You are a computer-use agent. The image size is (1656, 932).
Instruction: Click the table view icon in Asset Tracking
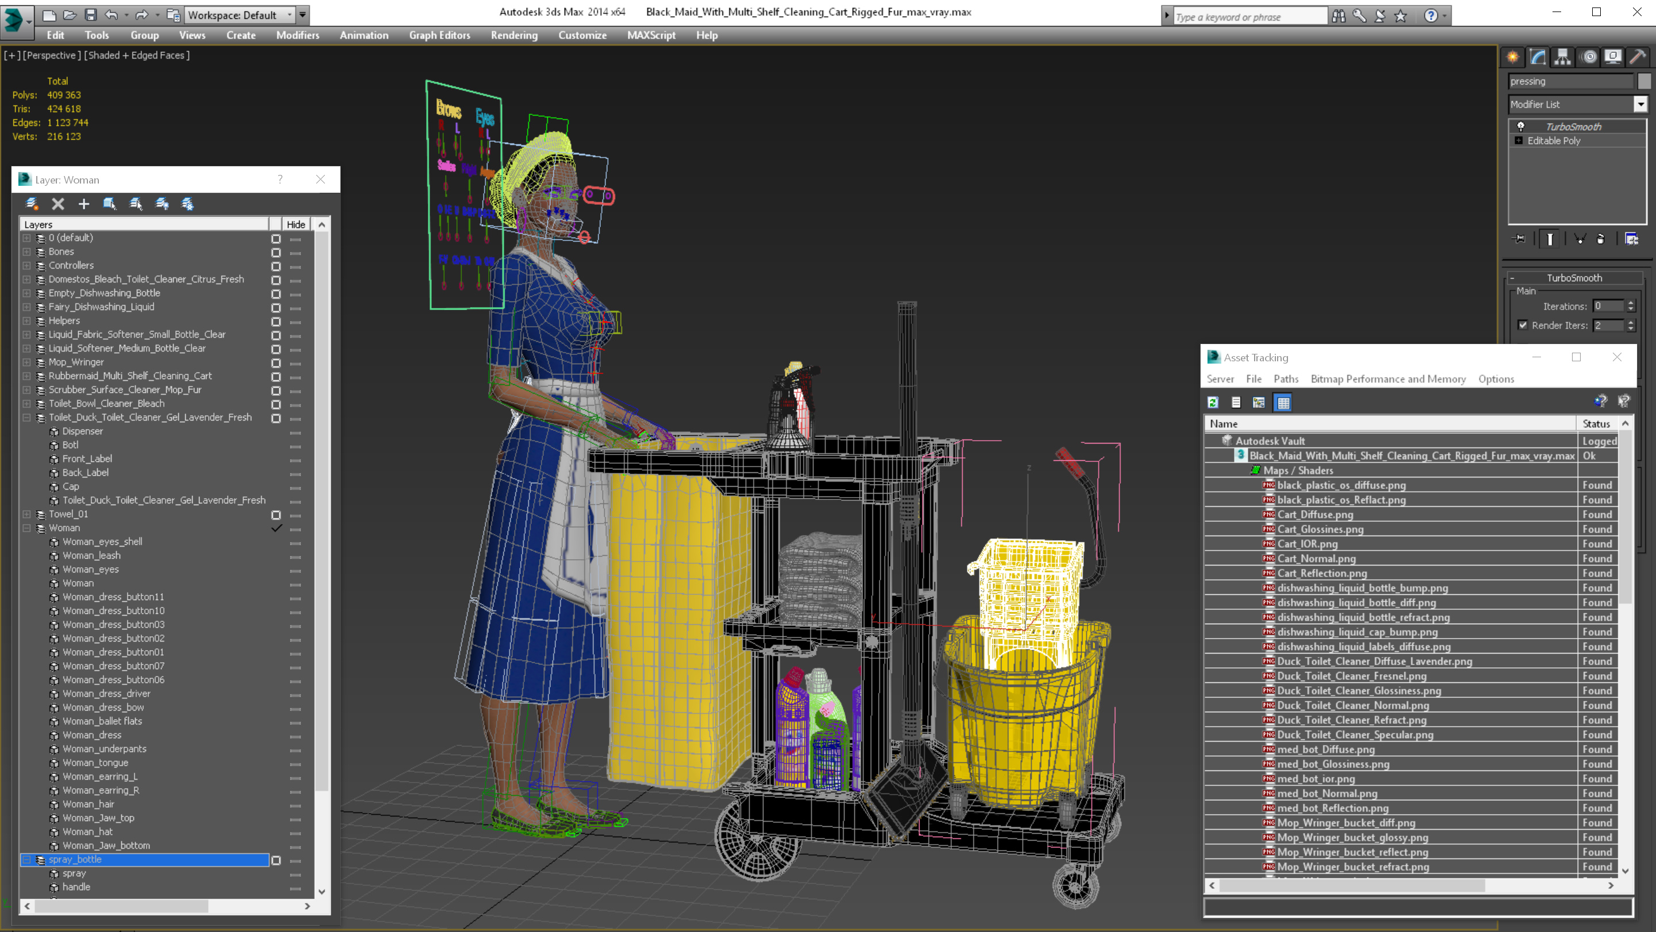click(x=1283, y=403)
